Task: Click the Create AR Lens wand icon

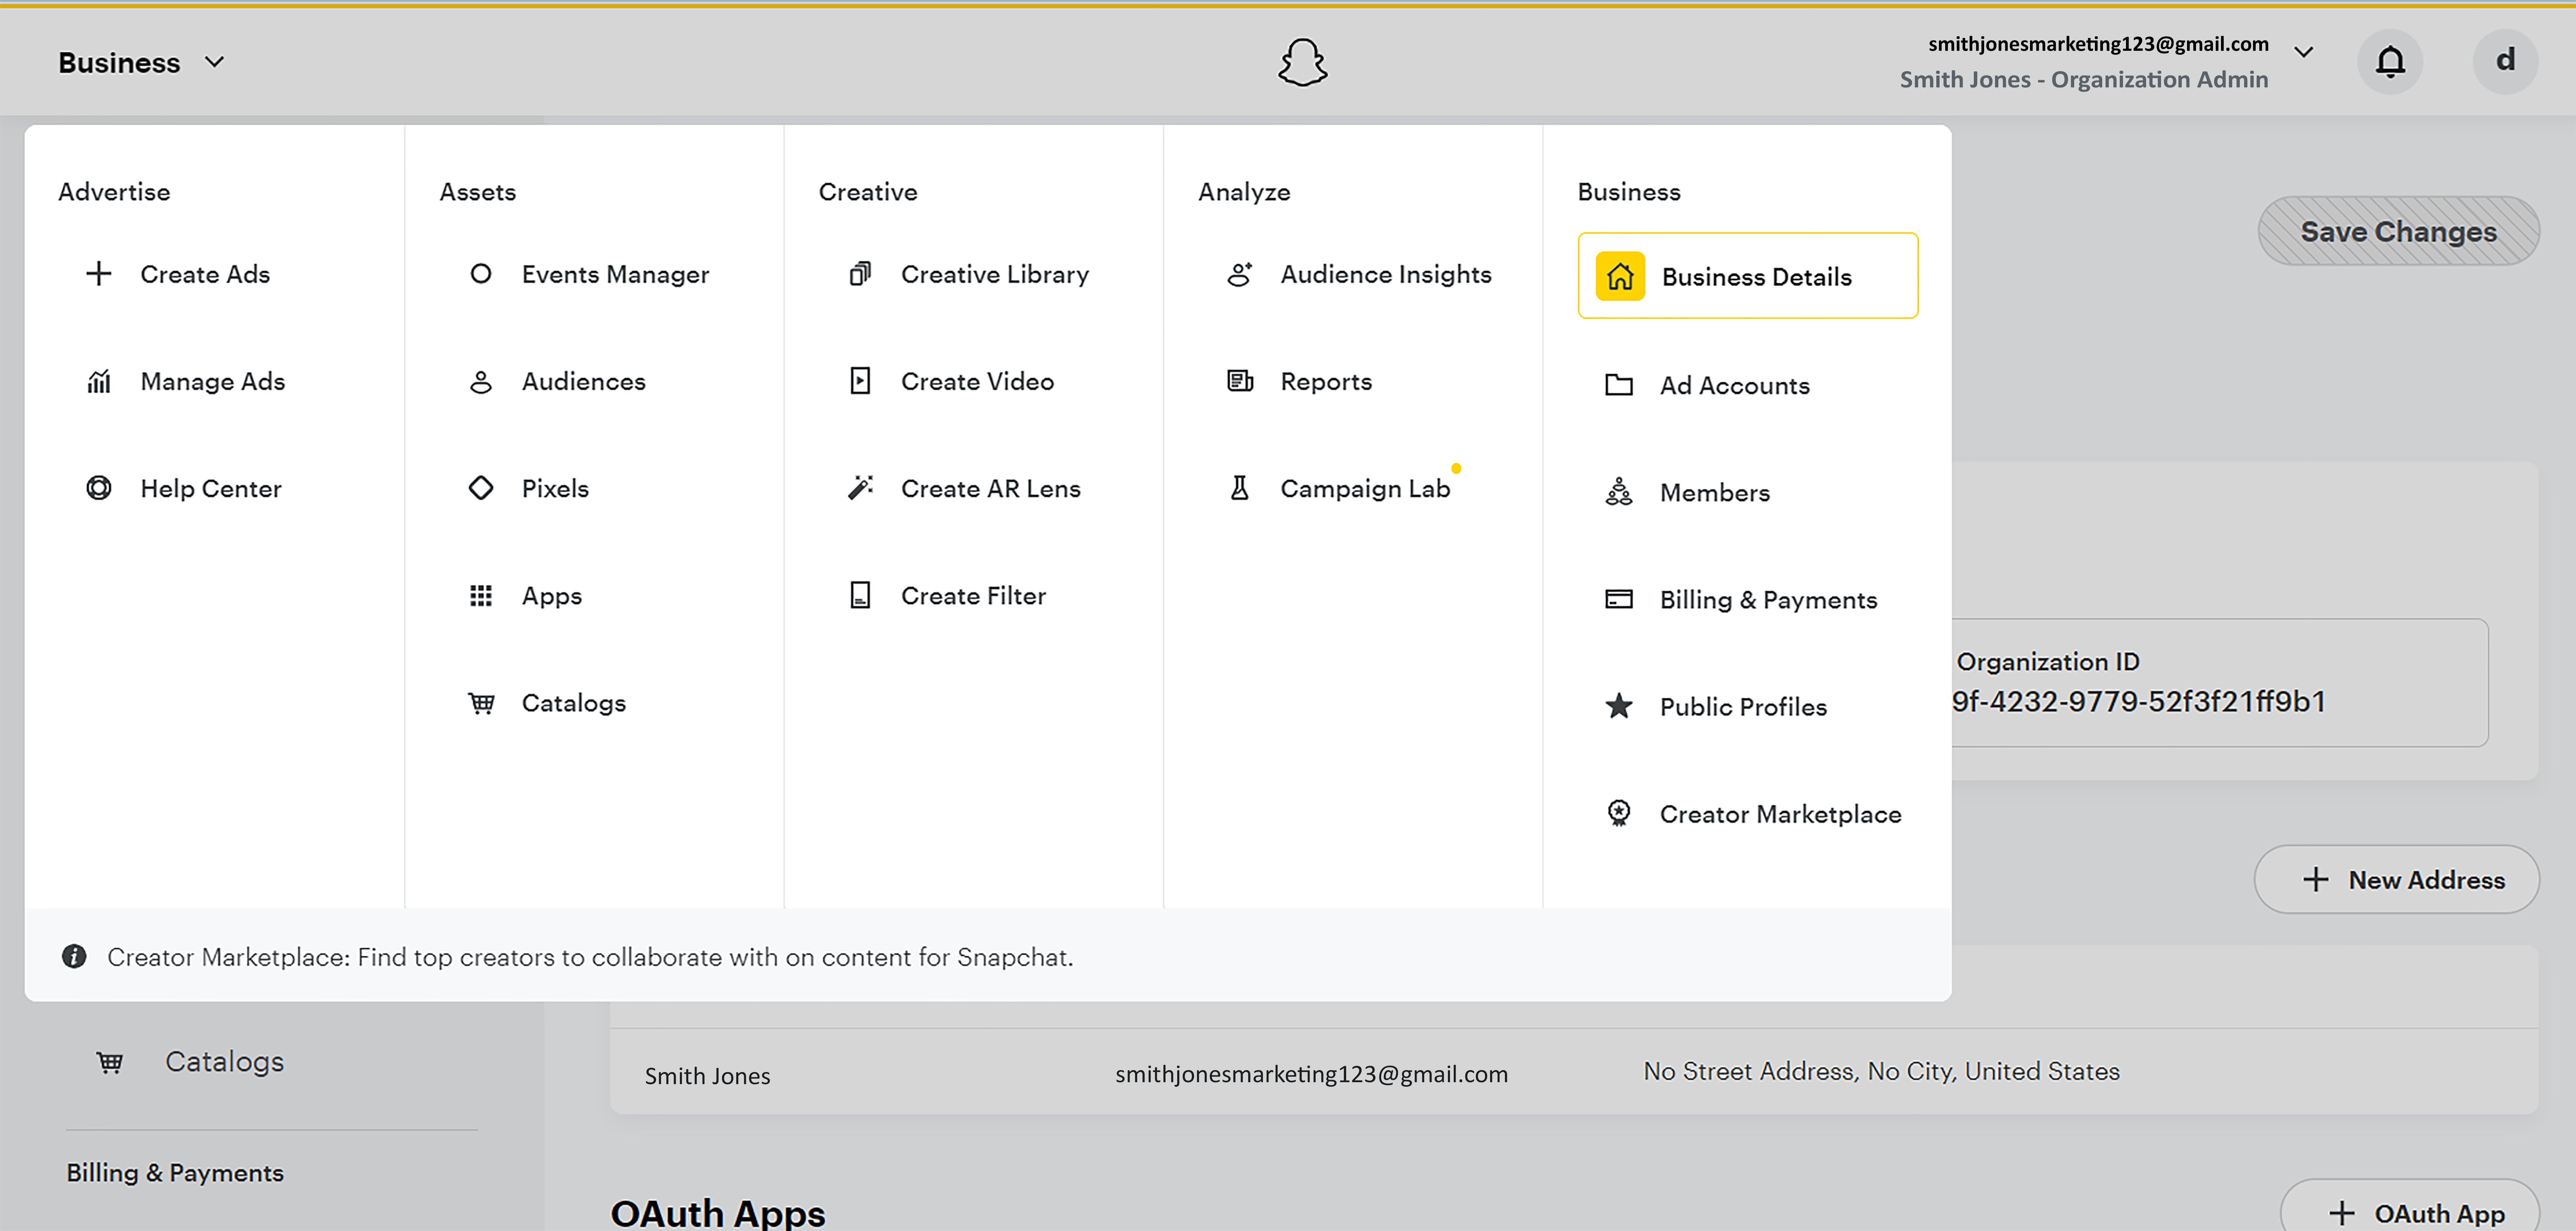Action: coord(860,488)
